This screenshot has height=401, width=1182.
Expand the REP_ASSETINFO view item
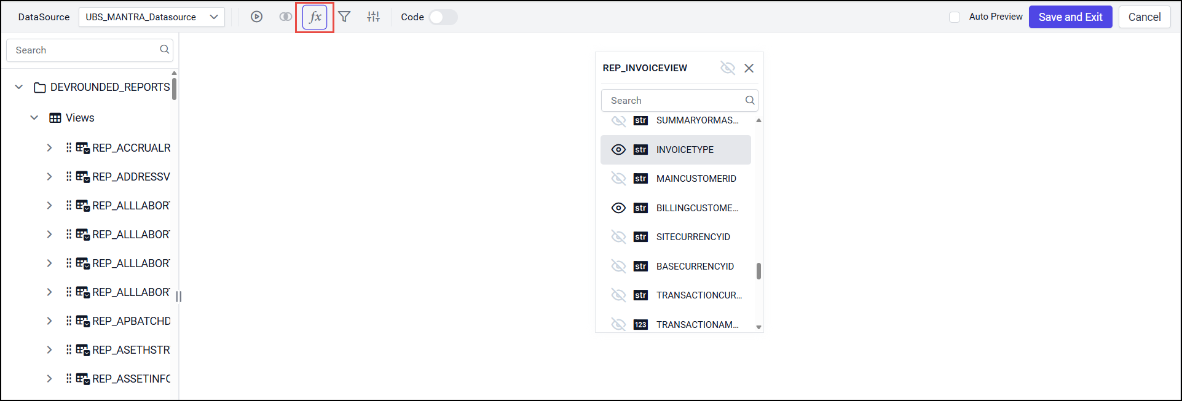click(49, 379)
